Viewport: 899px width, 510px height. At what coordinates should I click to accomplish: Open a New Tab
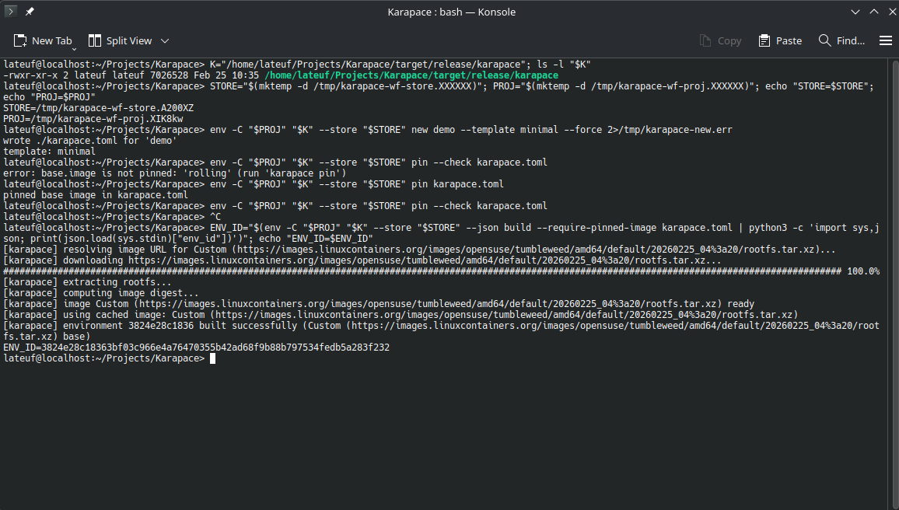pyautogui.click(x=43, y=40)
